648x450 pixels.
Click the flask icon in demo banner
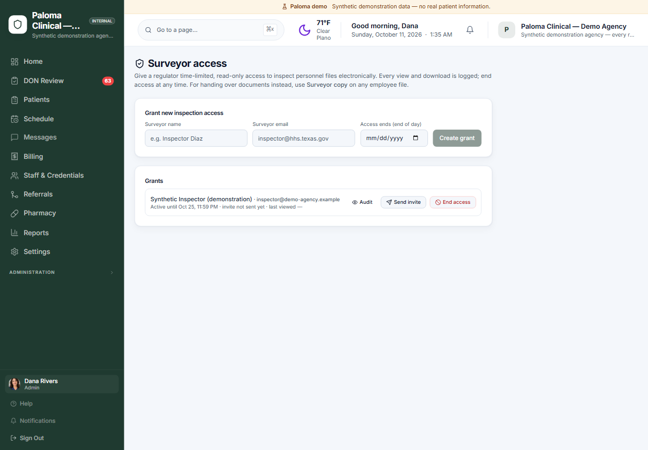[285, 7]
